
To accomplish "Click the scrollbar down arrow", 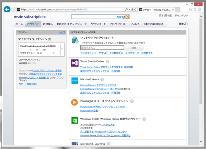I will 201,141.
